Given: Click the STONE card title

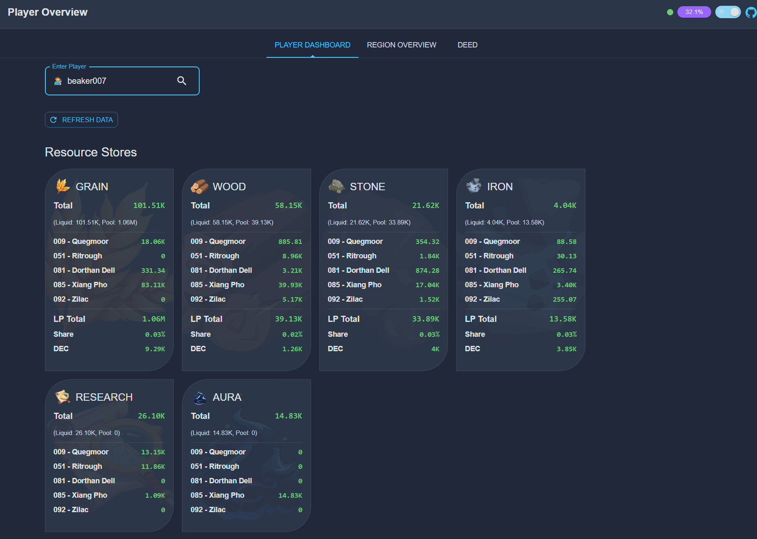Looking at the screenshot, I should click(368, 187).
